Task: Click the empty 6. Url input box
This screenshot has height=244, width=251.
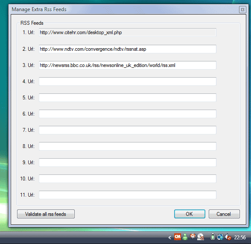Action: [x=128, y=114]
